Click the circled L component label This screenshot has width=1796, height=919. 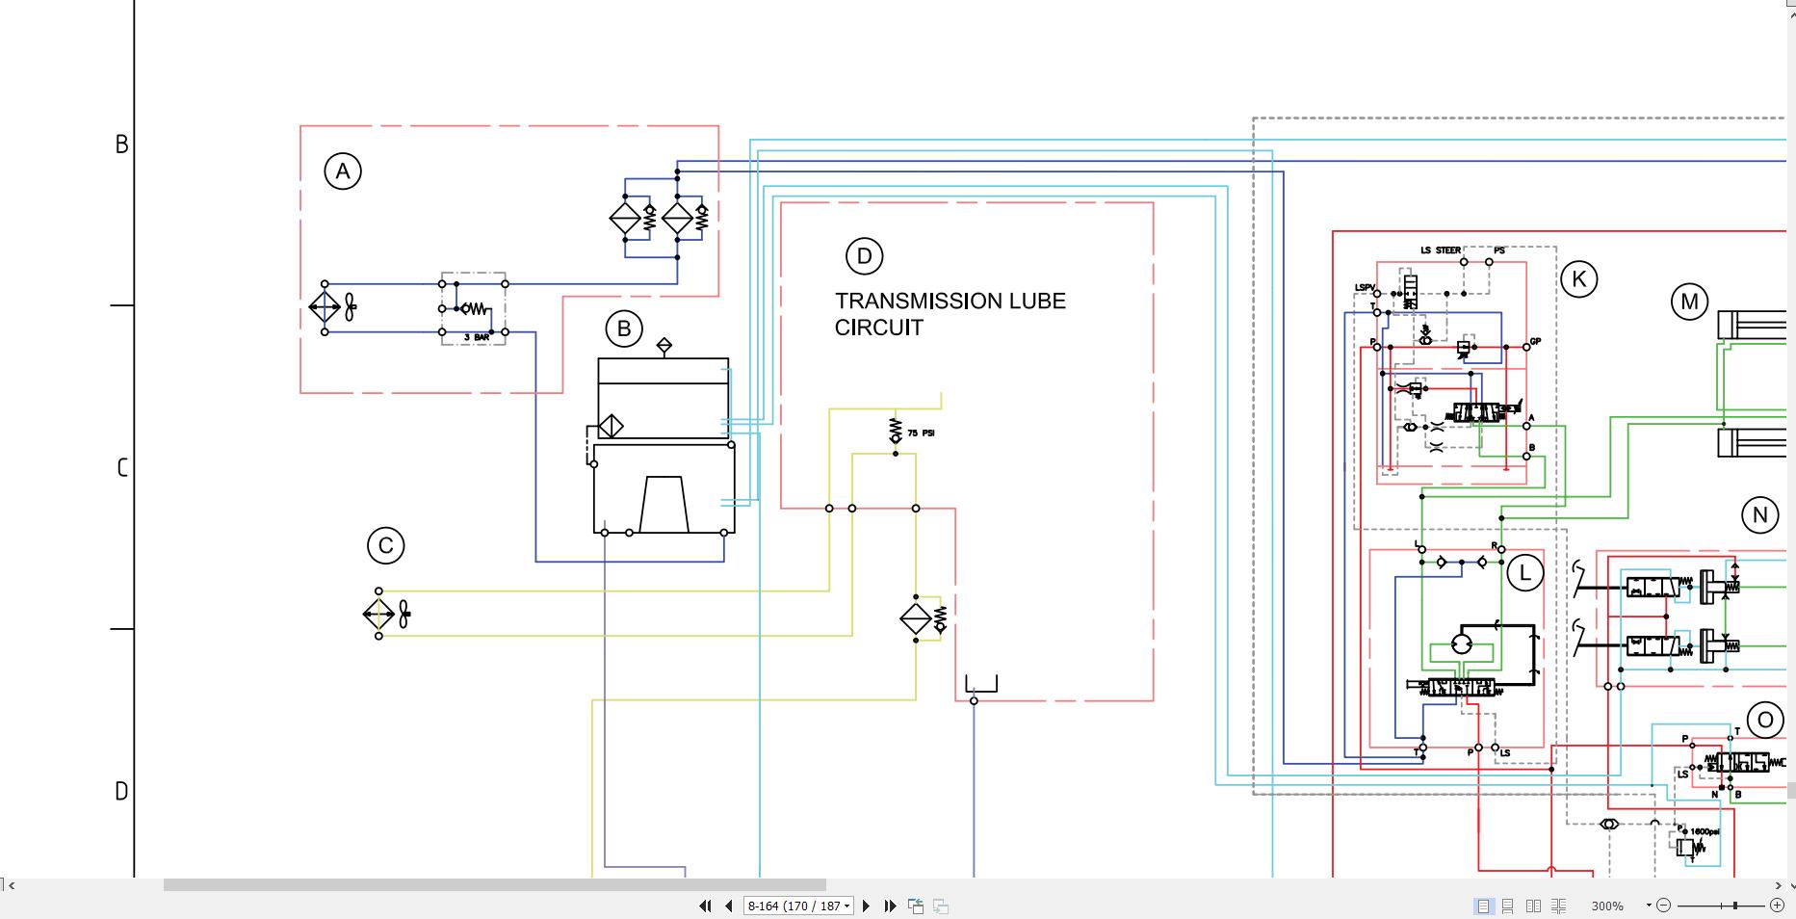coord(1524,574)
